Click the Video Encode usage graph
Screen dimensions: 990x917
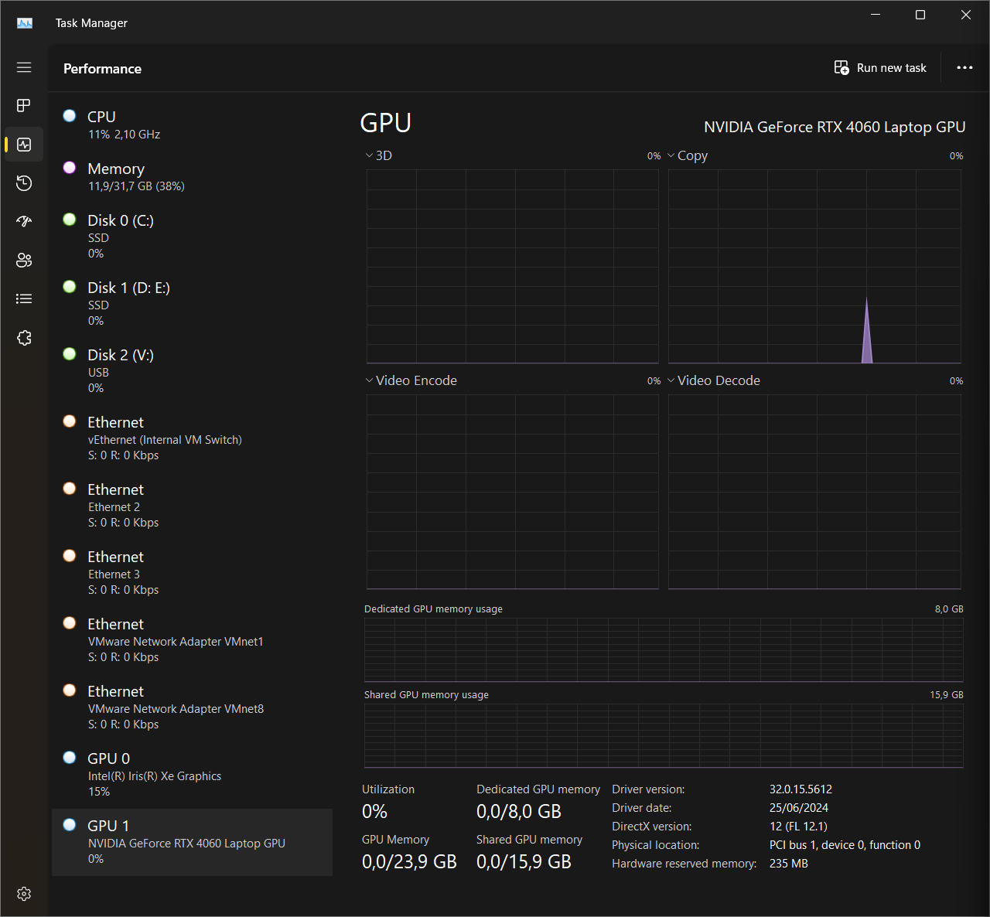512,492
